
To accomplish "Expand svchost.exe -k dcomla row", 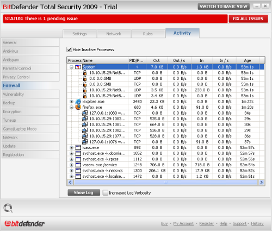I will click(71, 153).
